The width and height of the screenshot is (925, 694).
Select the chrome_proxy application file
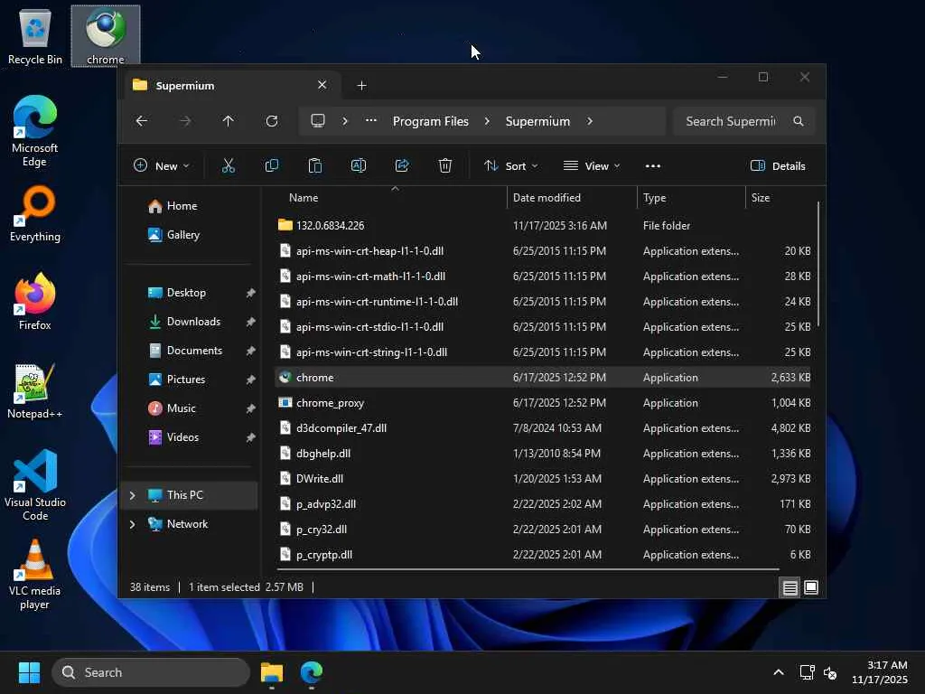point(543,403)
